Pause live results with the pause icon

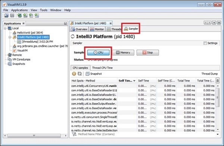point(74,74)
